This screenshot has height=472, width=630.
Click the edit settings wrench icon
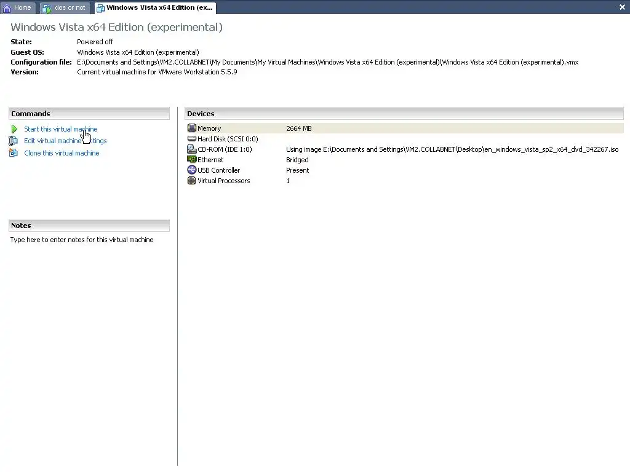(14, 141)
